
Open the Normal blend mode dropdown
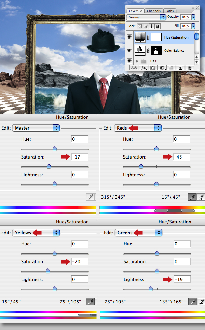(x=146, y=17)
